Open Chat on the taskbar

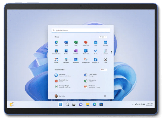pos(81,104)
